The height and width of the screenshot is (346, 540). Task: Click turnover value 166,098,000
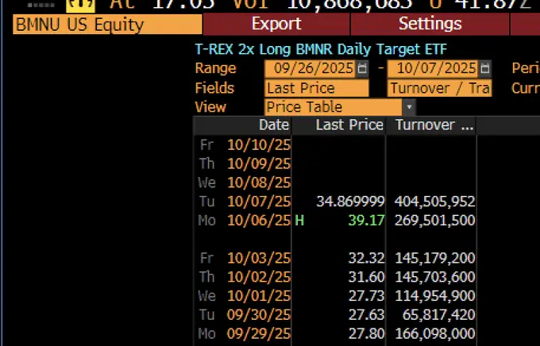[434, 334]
